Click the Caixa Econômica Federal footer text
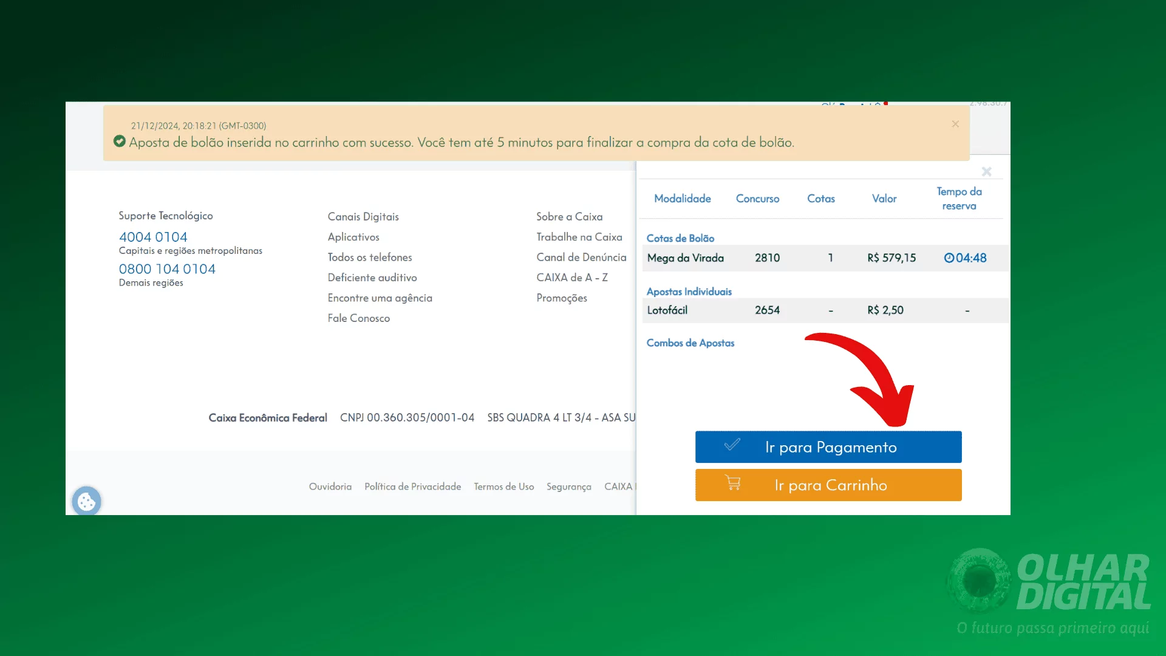The height and width of the screenshot is (656, 1166). coord(268,418)
